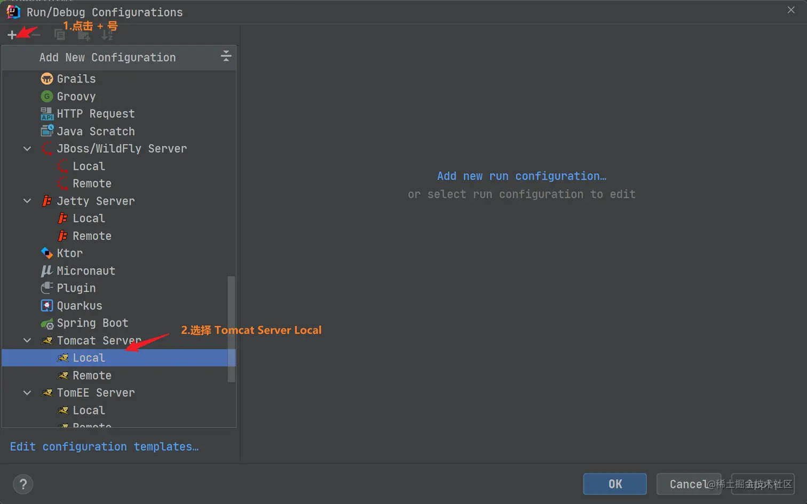
Task: Click the configuration list vertical scrollbar
Action: (231, 329)
